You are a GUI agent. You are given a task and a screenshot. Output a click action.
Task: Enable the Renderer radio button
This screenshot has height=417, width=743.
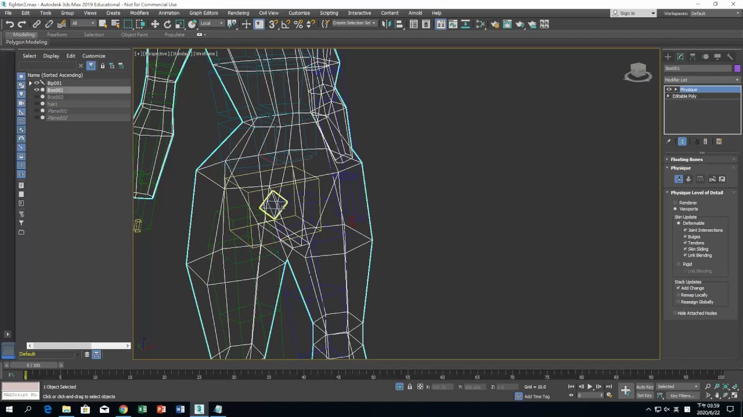[675, 203]
